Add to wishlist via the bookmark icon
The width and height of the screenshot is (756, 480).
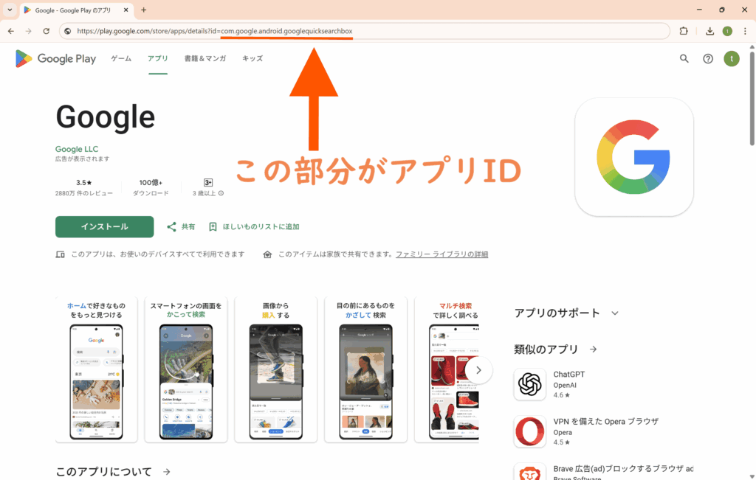tap(213, 227)
